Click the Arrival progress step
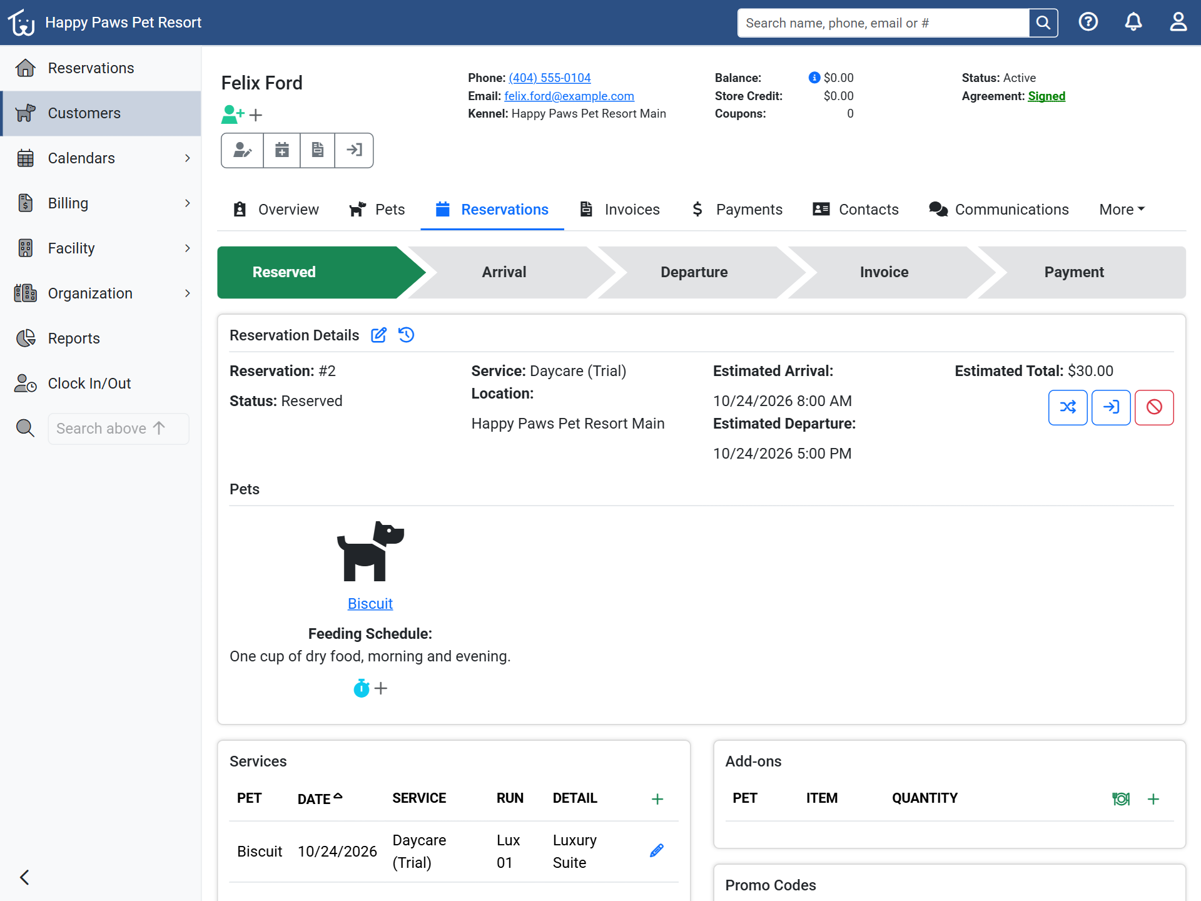 (x=504, y=272)
